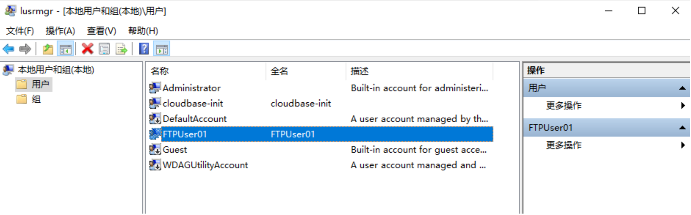The width and height of the screenshot is (691, 215).
Task: Toggle the action pane toolbar icon
Action: (161, 49)
